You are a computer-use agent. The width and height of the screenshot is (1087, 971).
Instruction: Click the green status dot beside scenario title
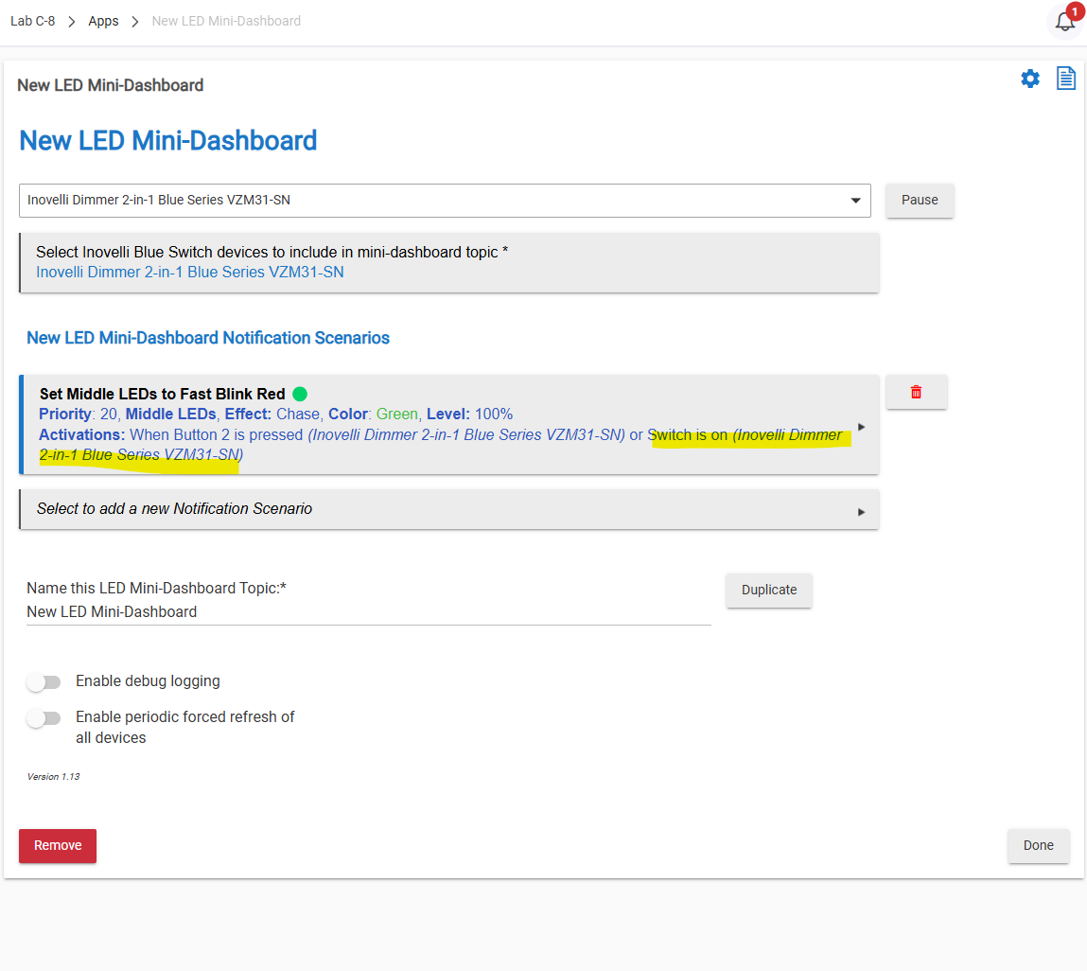[x=300, y=394]
